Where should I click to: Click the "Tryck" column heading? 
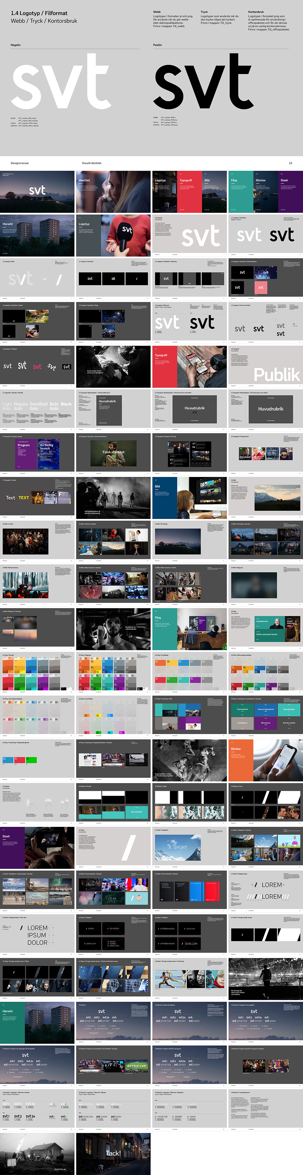coord(204,12)
